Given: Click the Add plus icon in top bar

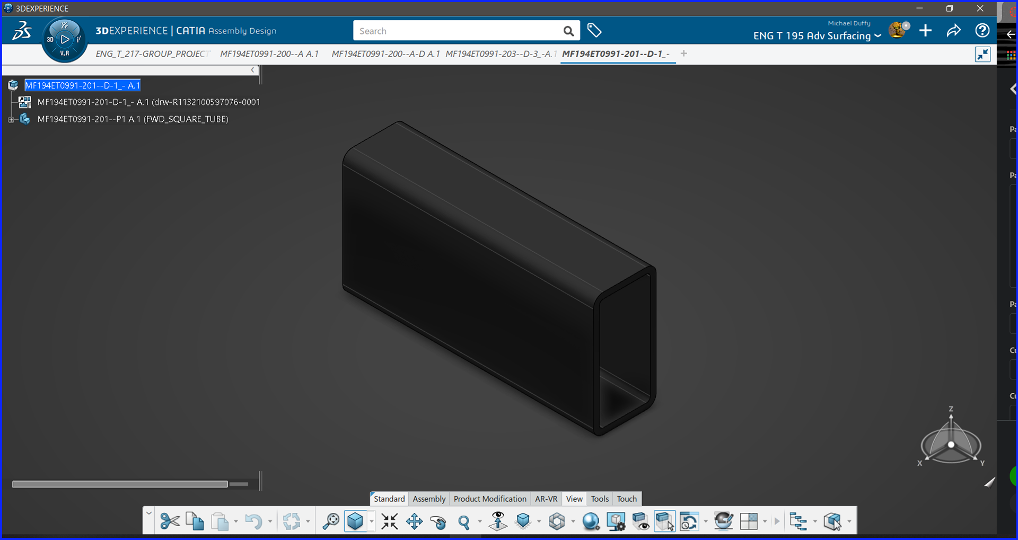Looking at the screenshot, I should coord(925,31).
